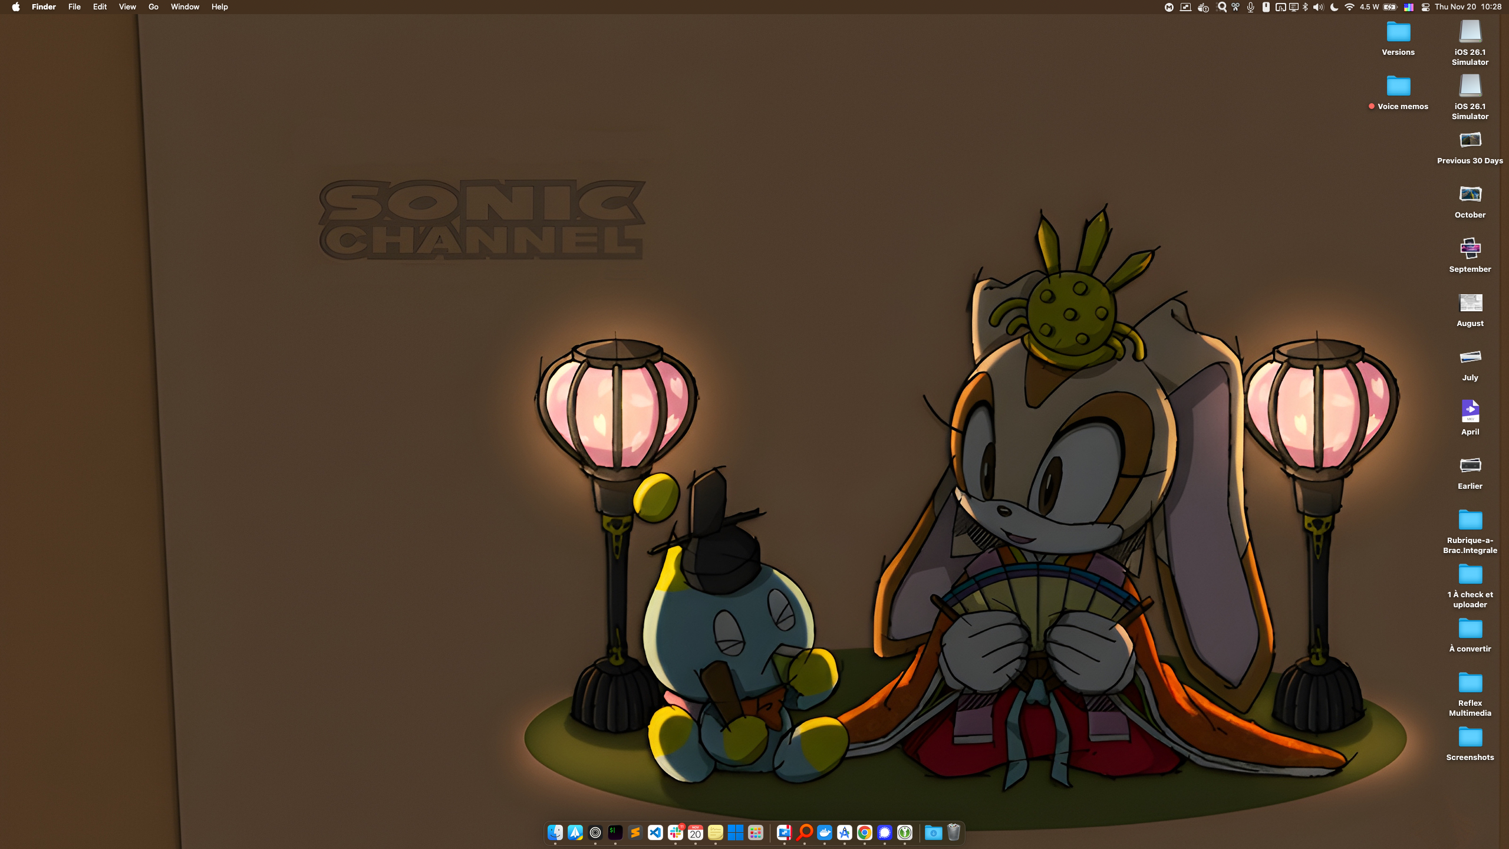The height and width of the screenshot is (849, 1509).
Task: Open Docker Desktop in the Dock
Action: (825, 832)
